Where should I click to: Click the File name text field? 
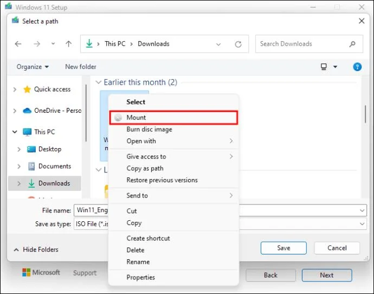tap(91, 210)
